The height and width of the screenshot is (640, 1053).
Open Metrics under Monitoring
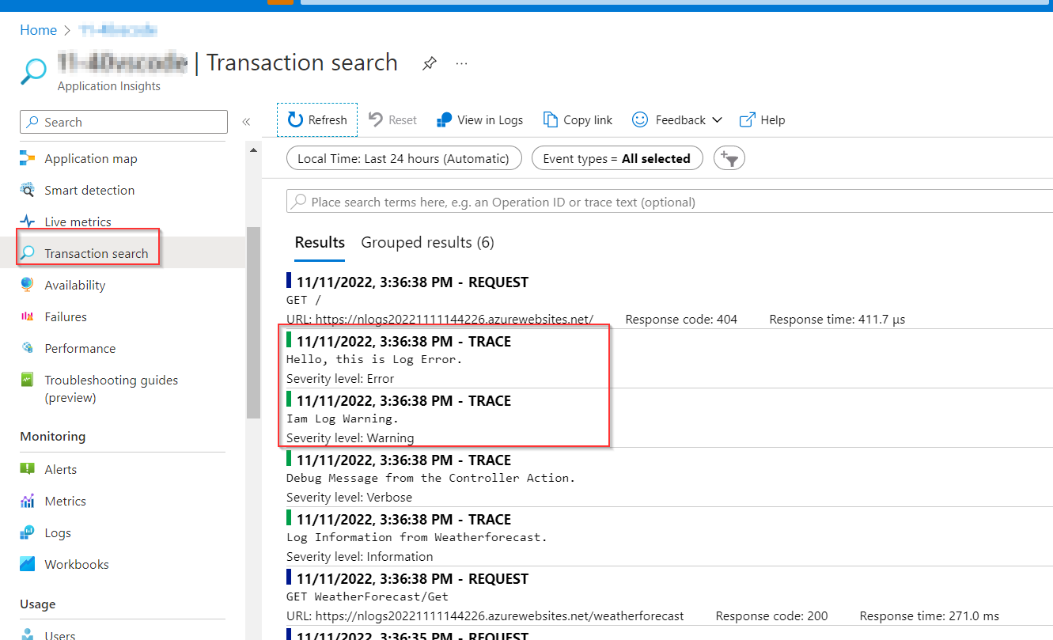tap(65, 501)
